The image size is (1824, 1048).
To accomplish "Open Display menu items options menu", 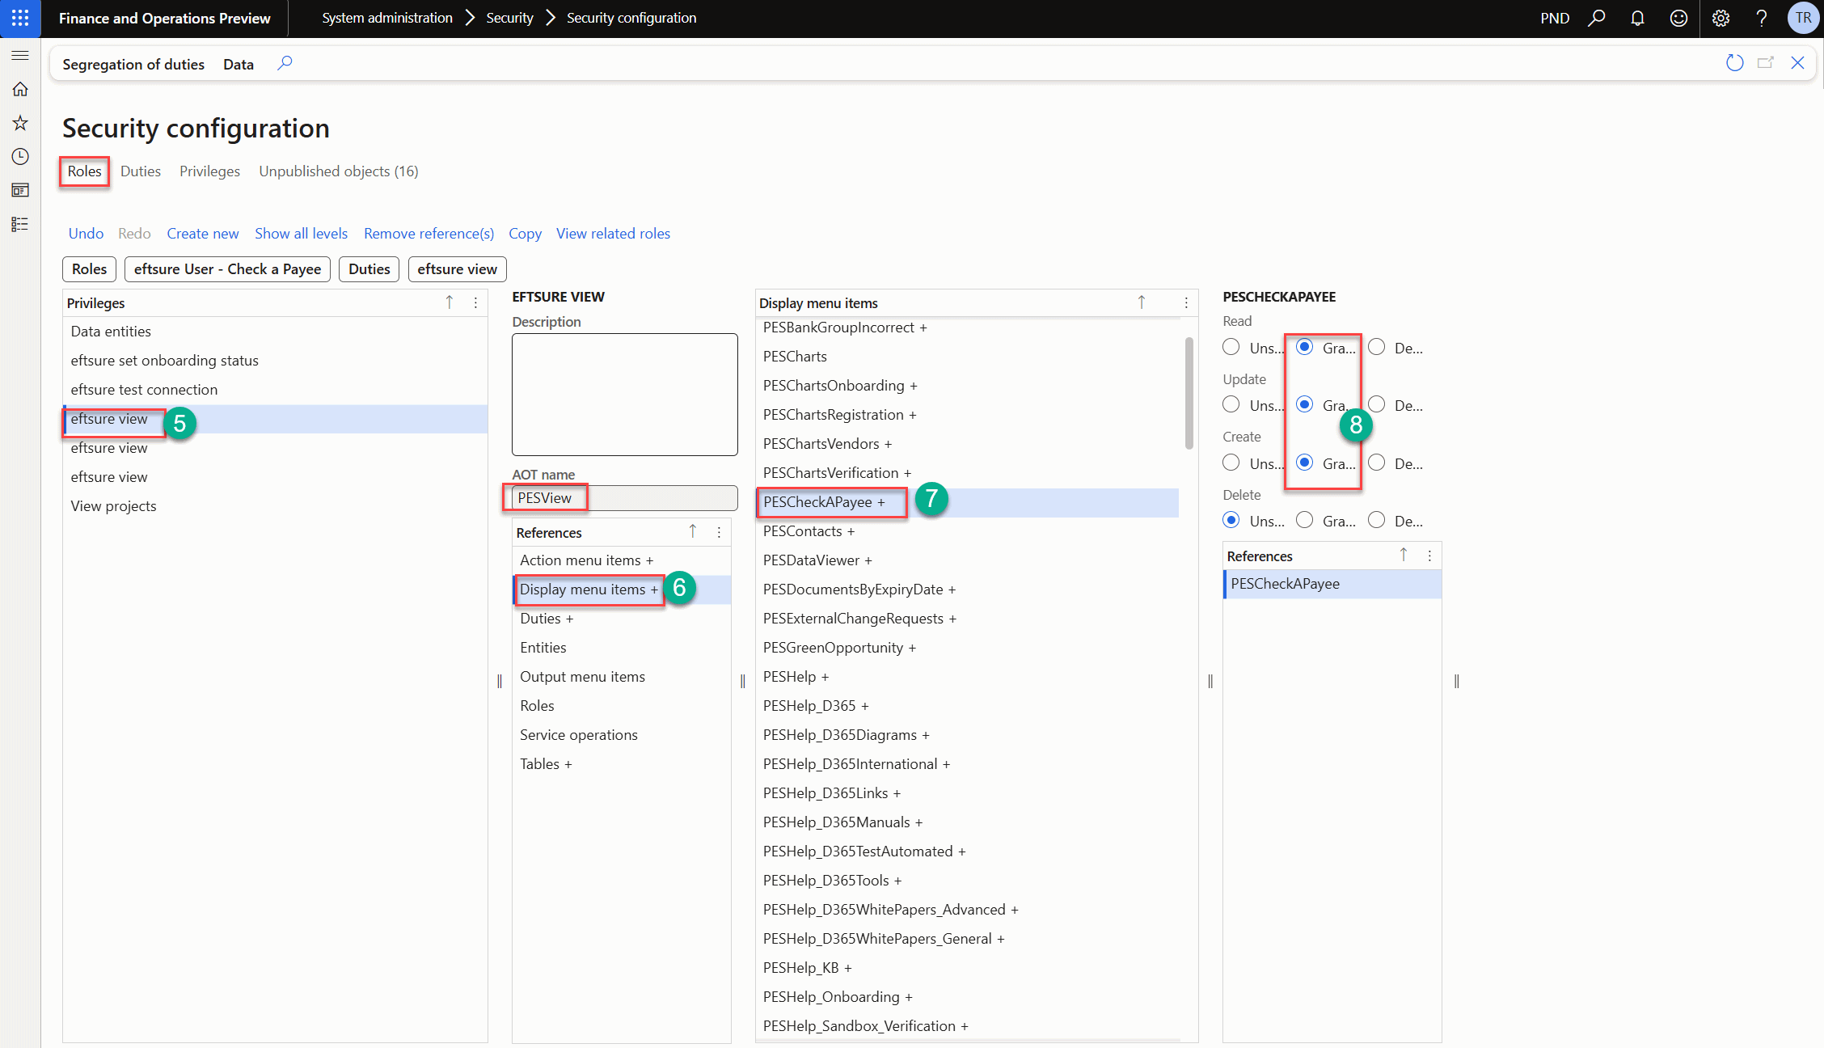I will tap(1186, 302).
